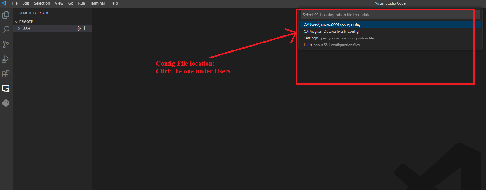The image size is (486, 190).
Task: Open the Terminal menu
Action: point(97,3)
